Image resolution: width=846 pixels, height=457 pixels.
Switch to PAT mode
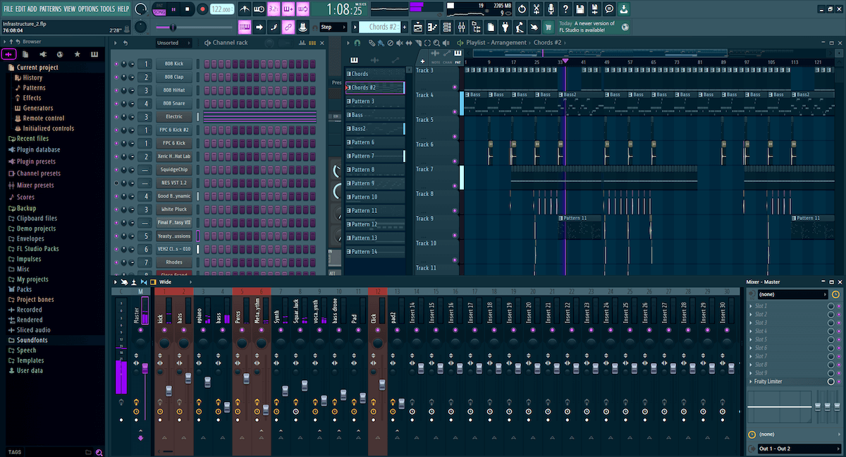(159, 6)
